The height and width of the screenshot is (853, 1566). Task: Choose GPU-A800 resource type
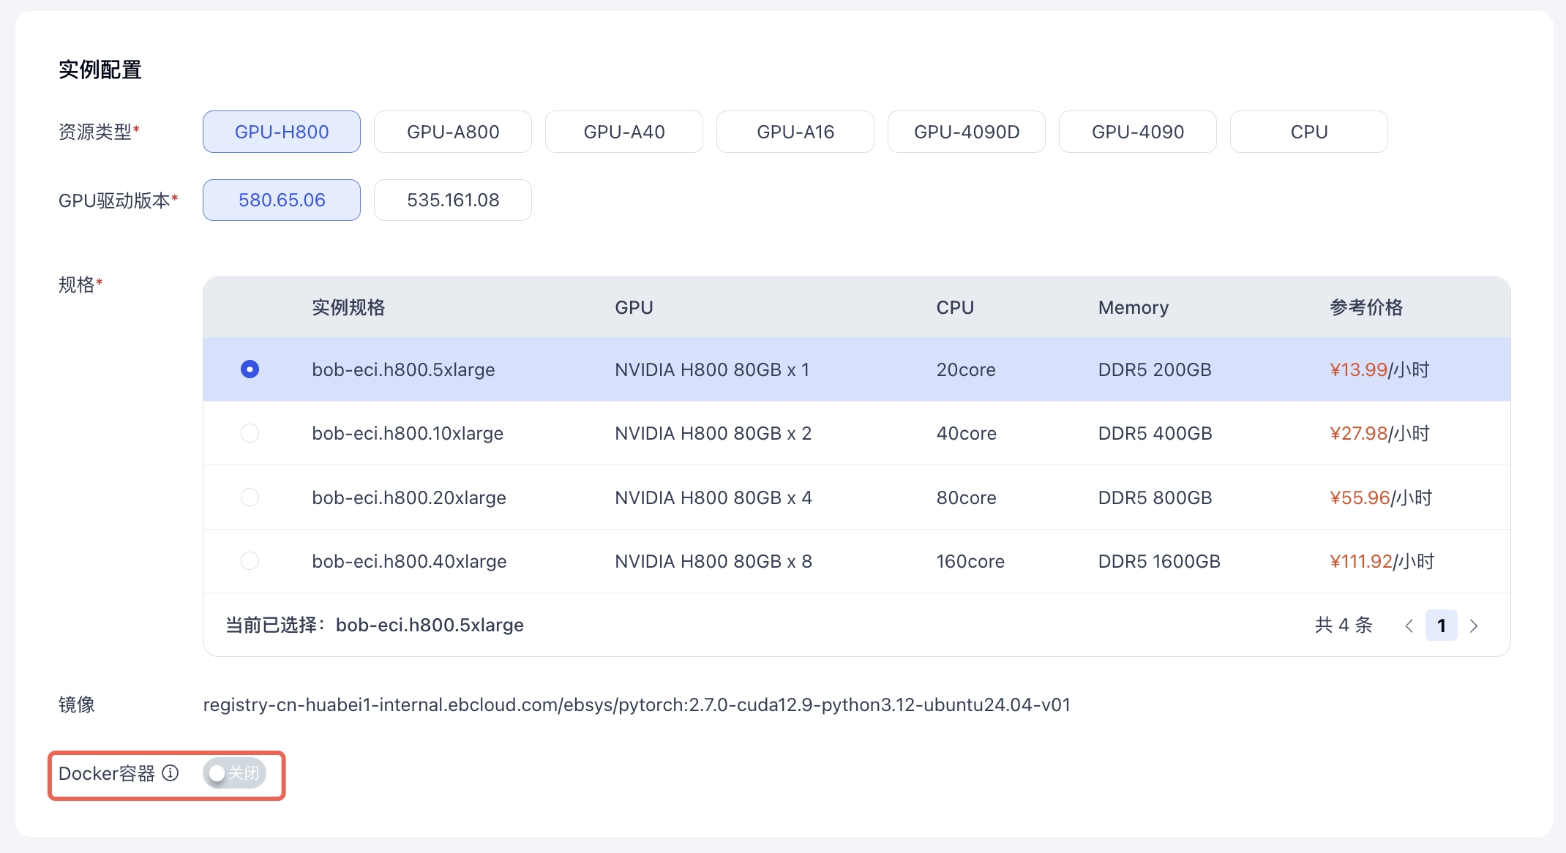point(453,132)
